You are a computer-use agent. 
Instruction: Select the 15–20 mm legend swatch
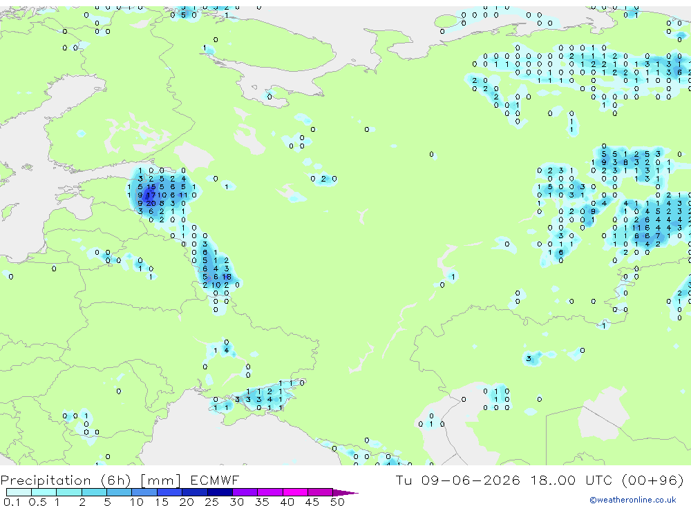click(x=170, y=492)
